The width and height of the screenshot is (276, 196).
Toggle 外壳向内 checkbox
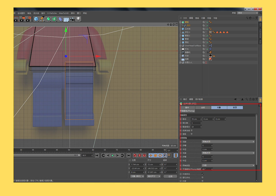coord(203,174)
